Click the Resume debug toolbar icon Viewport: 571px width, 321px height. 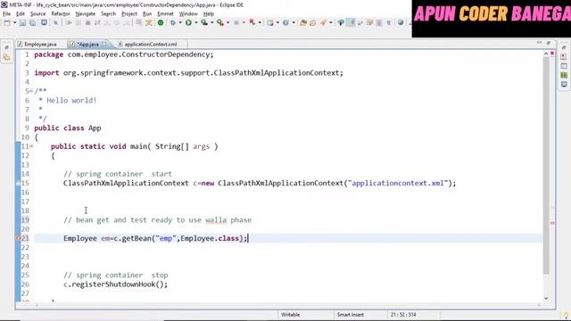pos(69,22)
